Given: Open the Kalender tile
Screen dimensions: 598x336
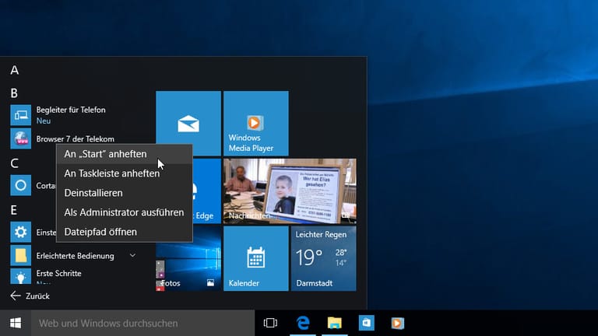Looking at the screenshot, I should point(256,259).
